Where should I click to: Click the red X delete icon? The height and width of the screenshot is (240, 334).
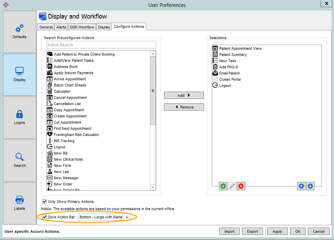(241, 186)
